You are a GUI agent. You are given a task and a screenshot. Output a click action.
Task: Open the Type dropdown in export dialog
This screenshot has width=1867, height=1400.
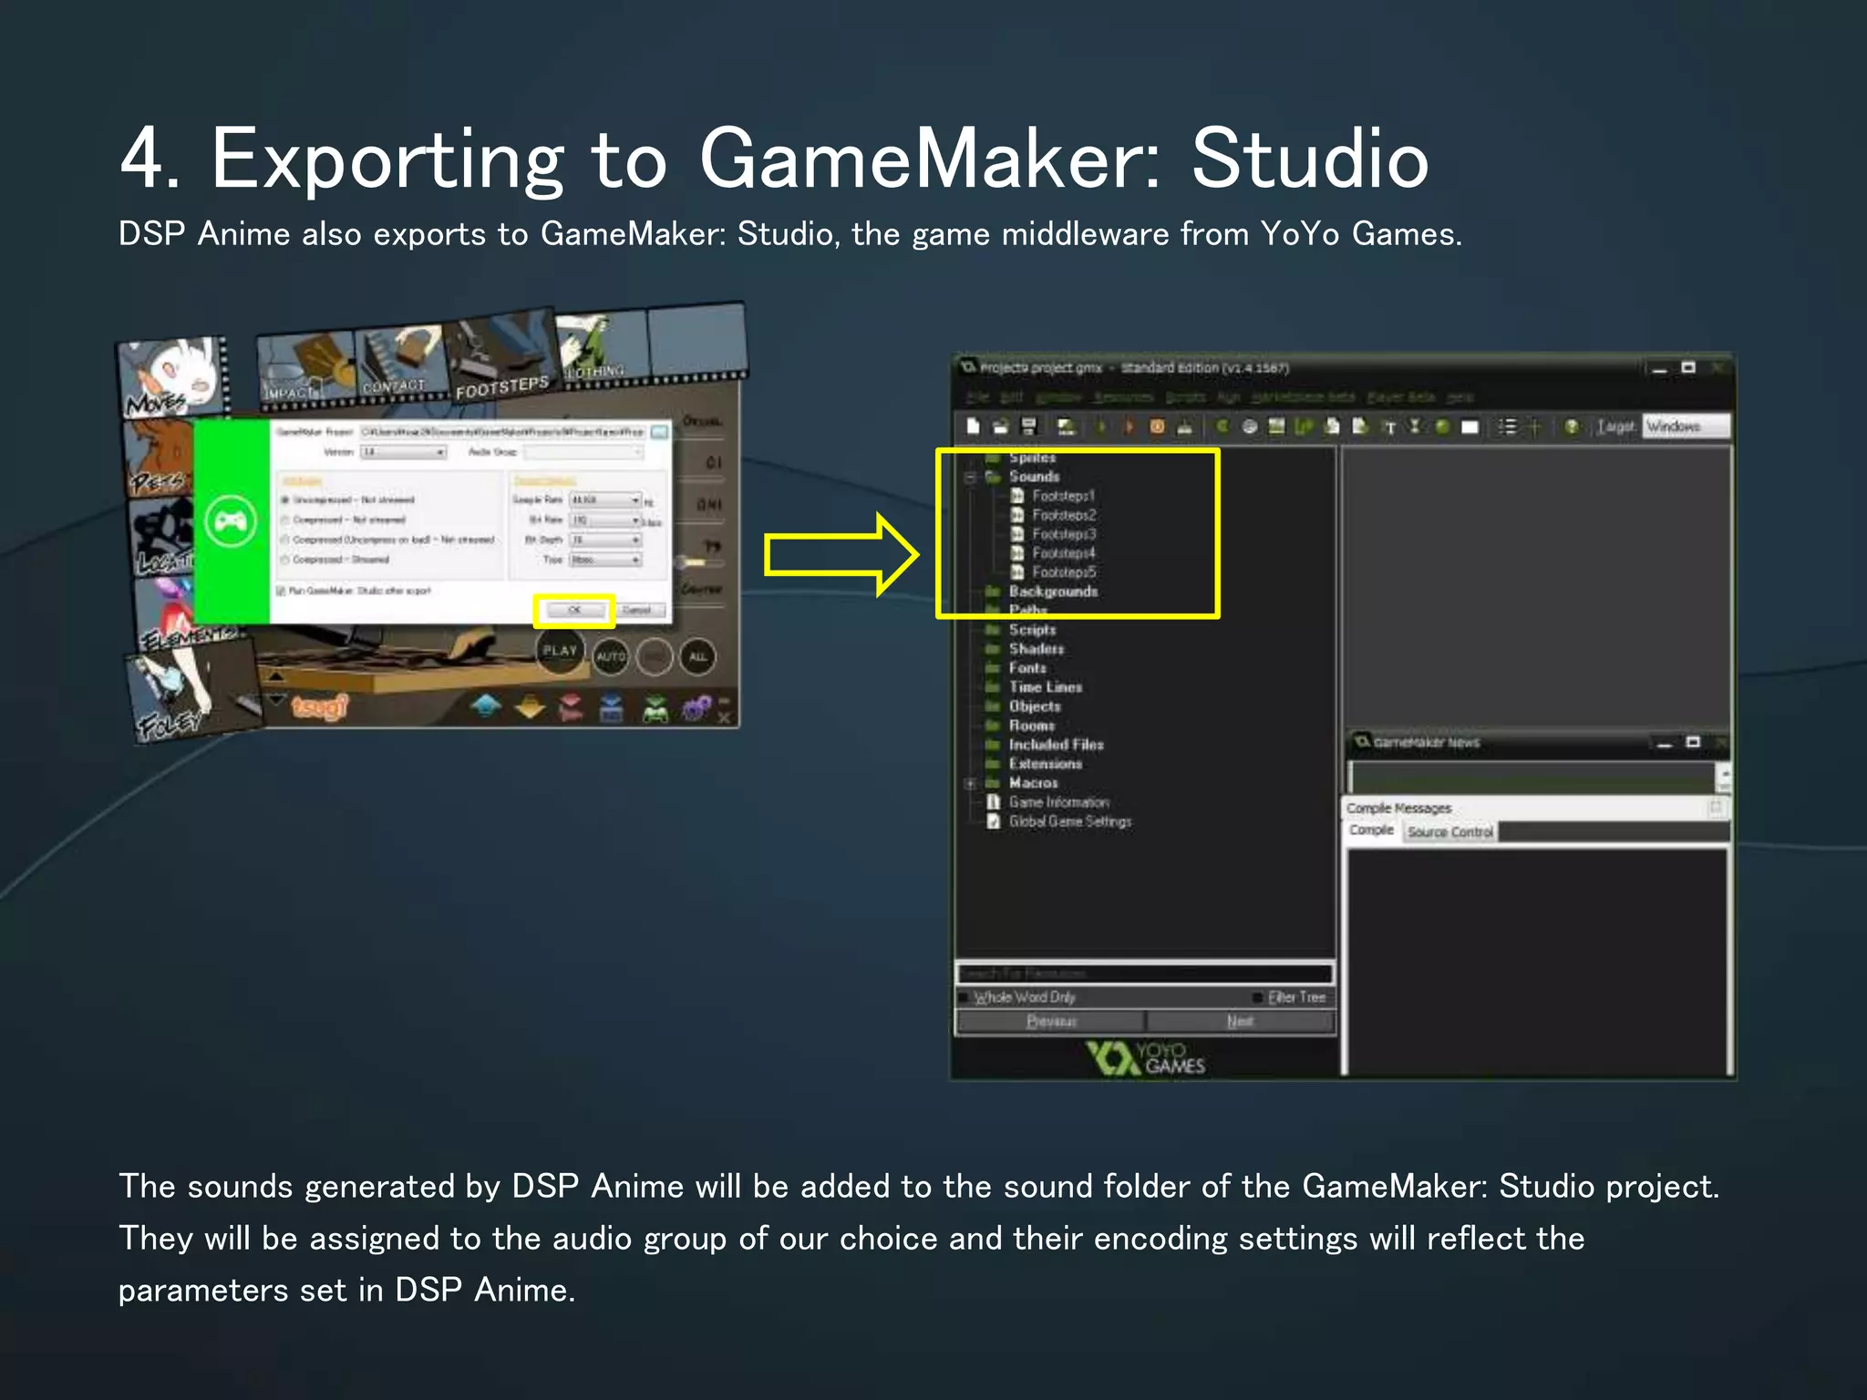tap(605, 560)
